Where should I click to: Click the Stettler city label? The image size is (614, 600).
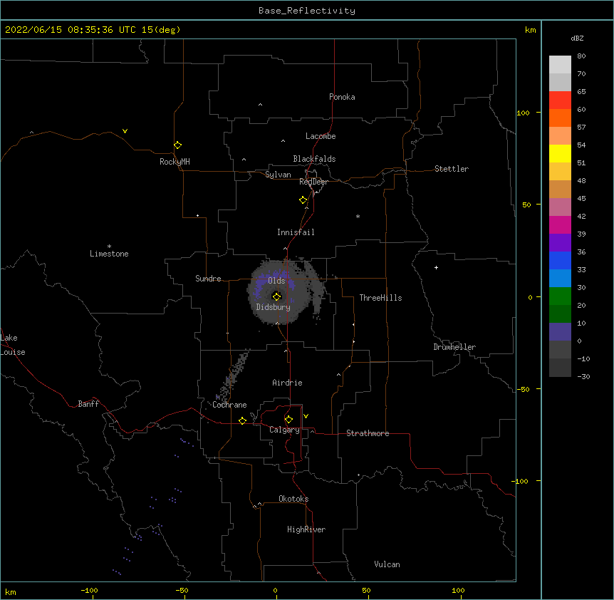pyautogui.click(x=451, y=169)
